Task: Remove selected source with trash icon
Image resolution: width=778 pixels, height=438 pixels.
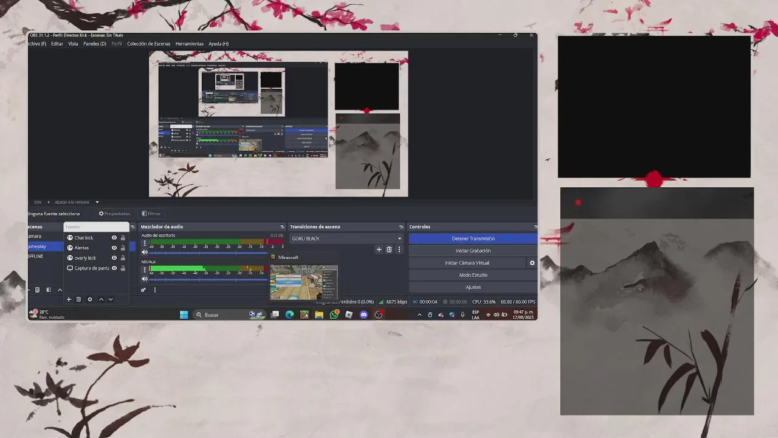Action: point(78,299)
